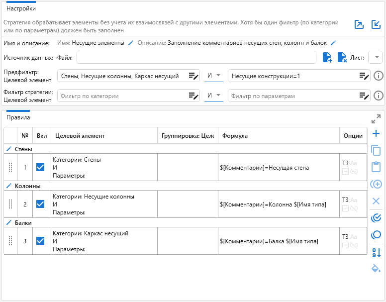This screenshot has height=302, width=386.
Task: Click the remove data file icon
Action: pyautogui.click(x=342, y=57)
